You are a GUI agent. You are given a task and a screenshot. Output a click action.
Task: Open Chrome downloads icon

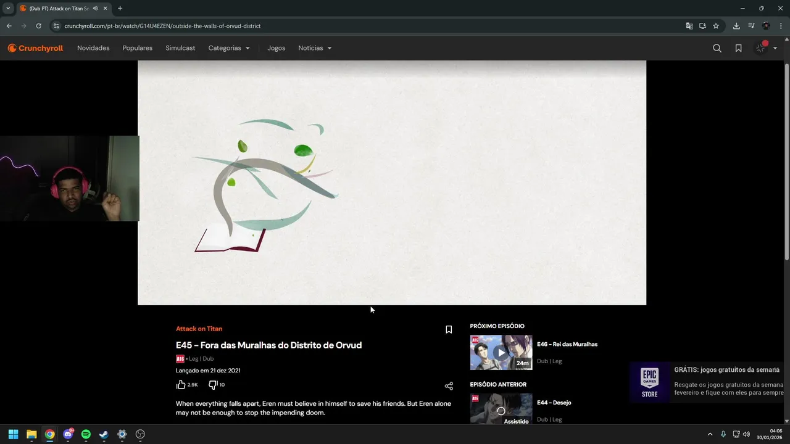click(736, 26)
